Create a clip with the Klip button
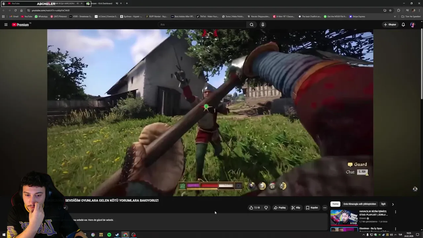The height and width of the screenshot is (238, 423). [x=296, y=208]
